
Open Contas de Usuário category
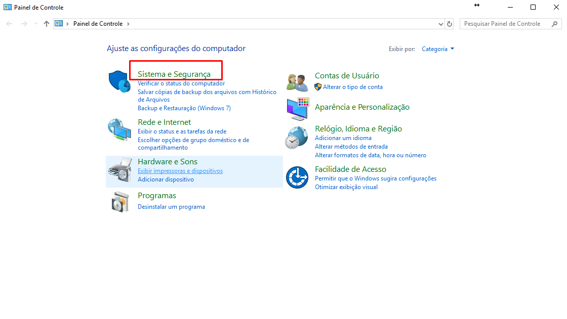[347, 75]
